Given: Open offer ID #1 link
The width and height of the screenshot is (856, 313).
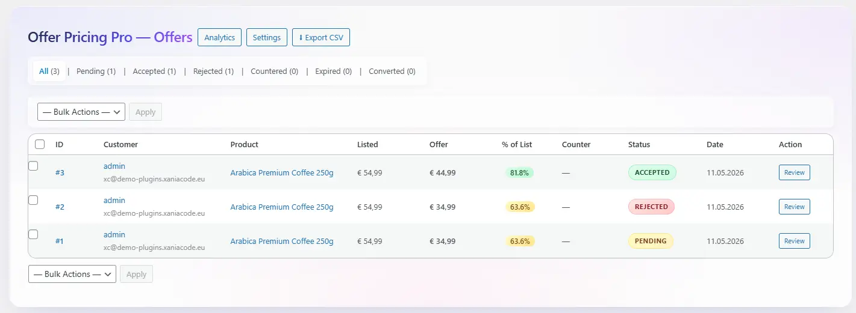Looking at the screenshot, I should (x=60, y=241).
